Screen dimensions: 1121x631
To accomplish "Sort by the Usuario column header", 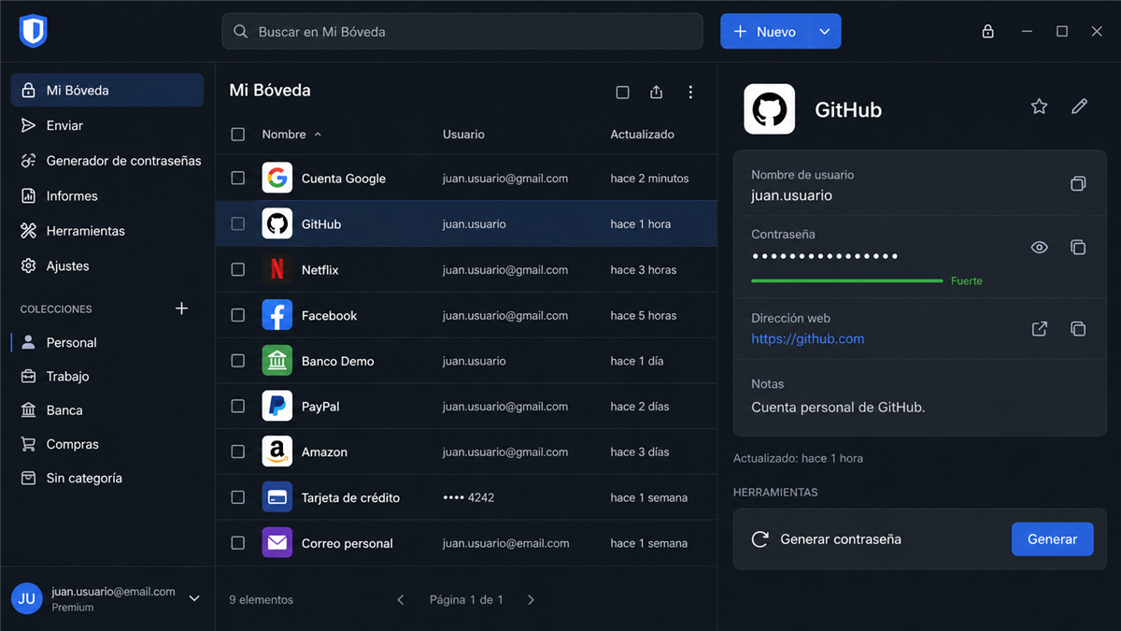I will (x=463, y=135).
